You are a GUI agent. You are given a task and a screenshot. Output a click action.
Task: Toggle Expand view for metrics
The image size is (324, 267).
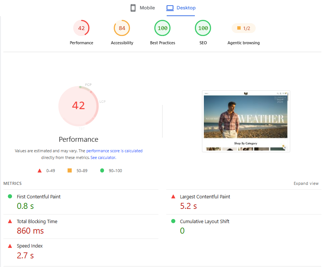(x=306, y=183)
